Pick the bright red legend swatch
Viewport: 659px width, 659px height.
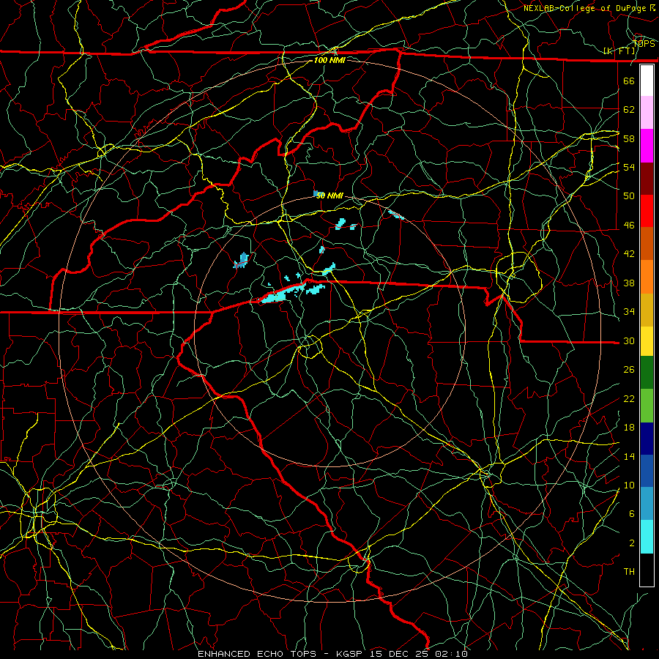click(647, 211)
